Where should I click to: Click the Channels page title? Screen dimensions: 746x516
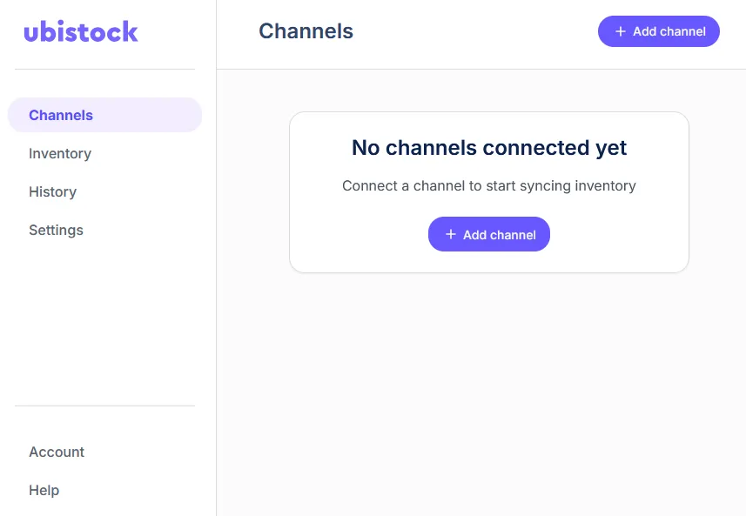pos(306,30)
